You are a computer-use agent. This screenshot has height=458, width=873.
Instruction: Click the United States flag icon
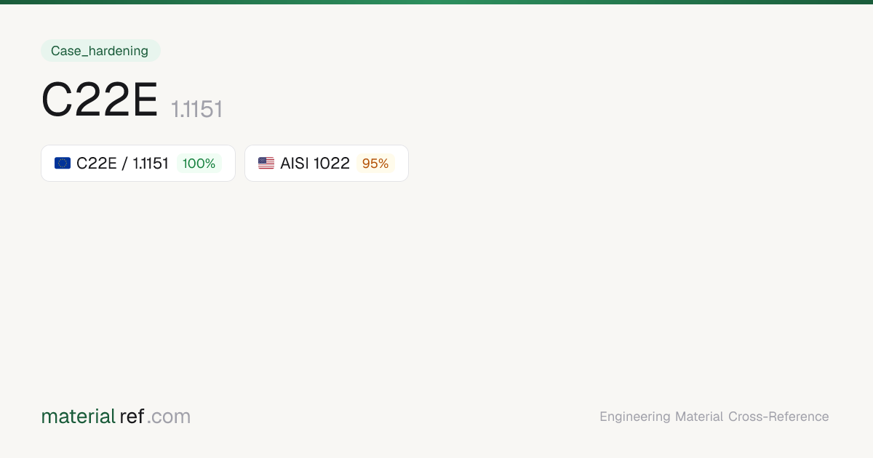(266, 164)
